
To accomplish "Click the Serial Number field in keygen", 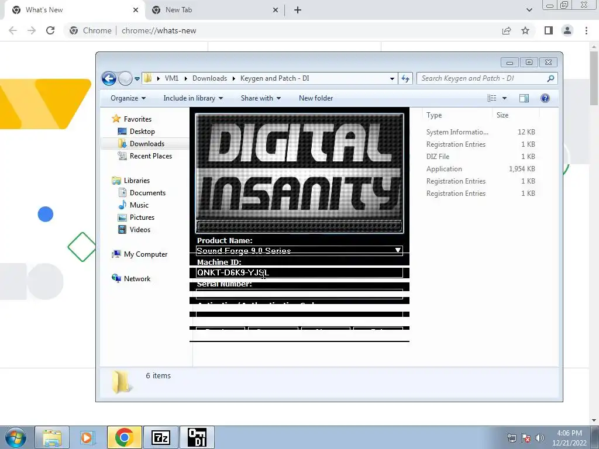I will (x=299, y=293).
